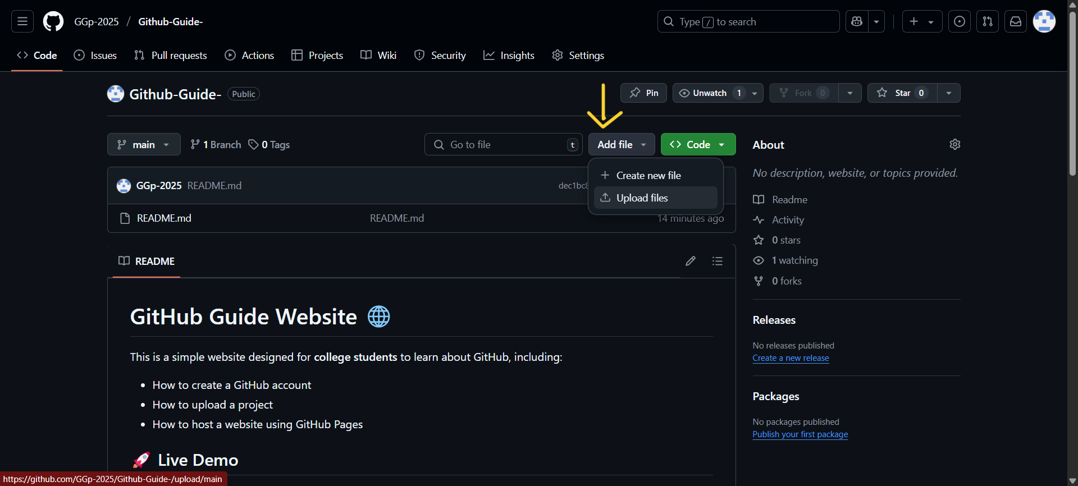Switch to the Settings tab
The width and height of the screenshot is (1078, 486).
tap(578, 55)
